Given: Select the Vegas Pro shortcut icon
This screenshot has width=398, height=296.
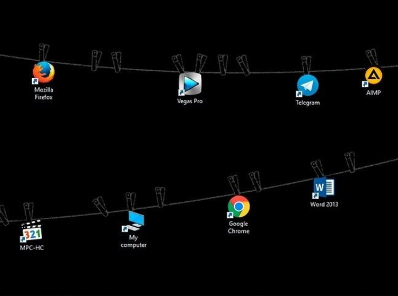Looking at the screenshot, I should pos(190,84).
